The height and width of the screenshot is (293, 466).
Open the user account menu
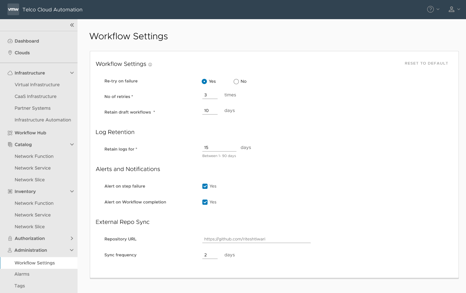pos(454,9)
